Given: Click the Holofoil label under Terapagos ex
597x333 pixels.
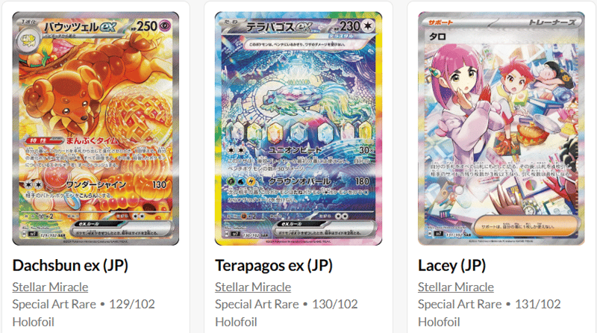Looking at the screenshot, I should click(236, 322).
